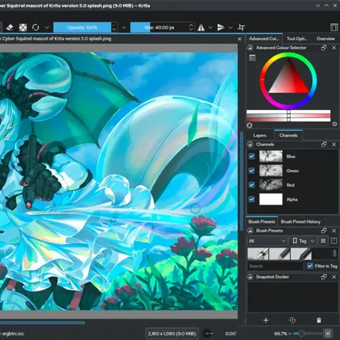Click the brush presets view mode icon
340x340 pixels.
(x=323, y=241)
